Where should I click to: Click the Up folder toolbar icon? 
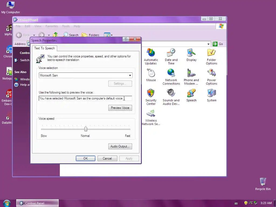(55, 35)
